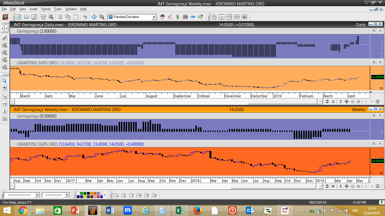Viewport: 385px width, 216px height.
Task: Open Firefox from the taskbar
Action: point(198,210)
